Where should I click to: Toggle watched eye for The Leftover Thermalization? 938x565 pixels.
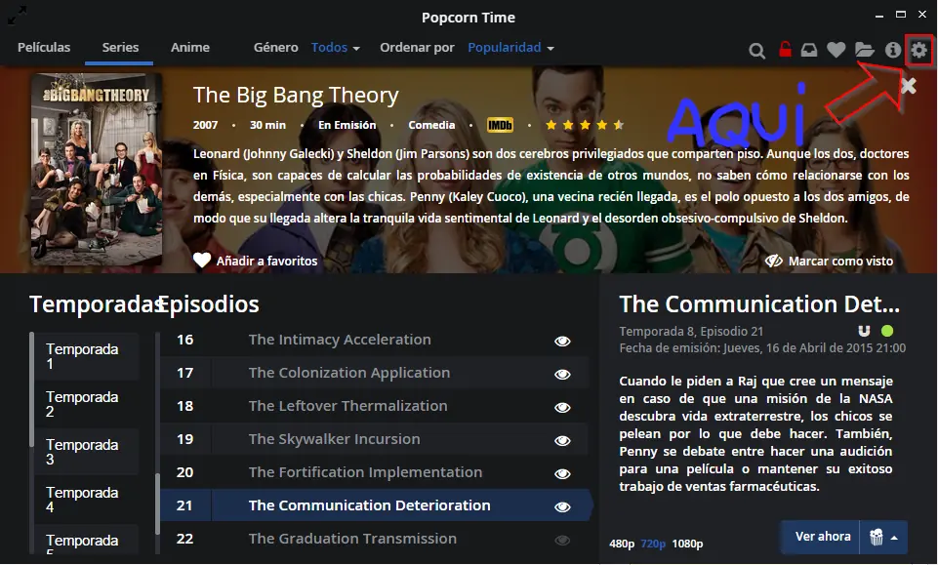[561, 407]
